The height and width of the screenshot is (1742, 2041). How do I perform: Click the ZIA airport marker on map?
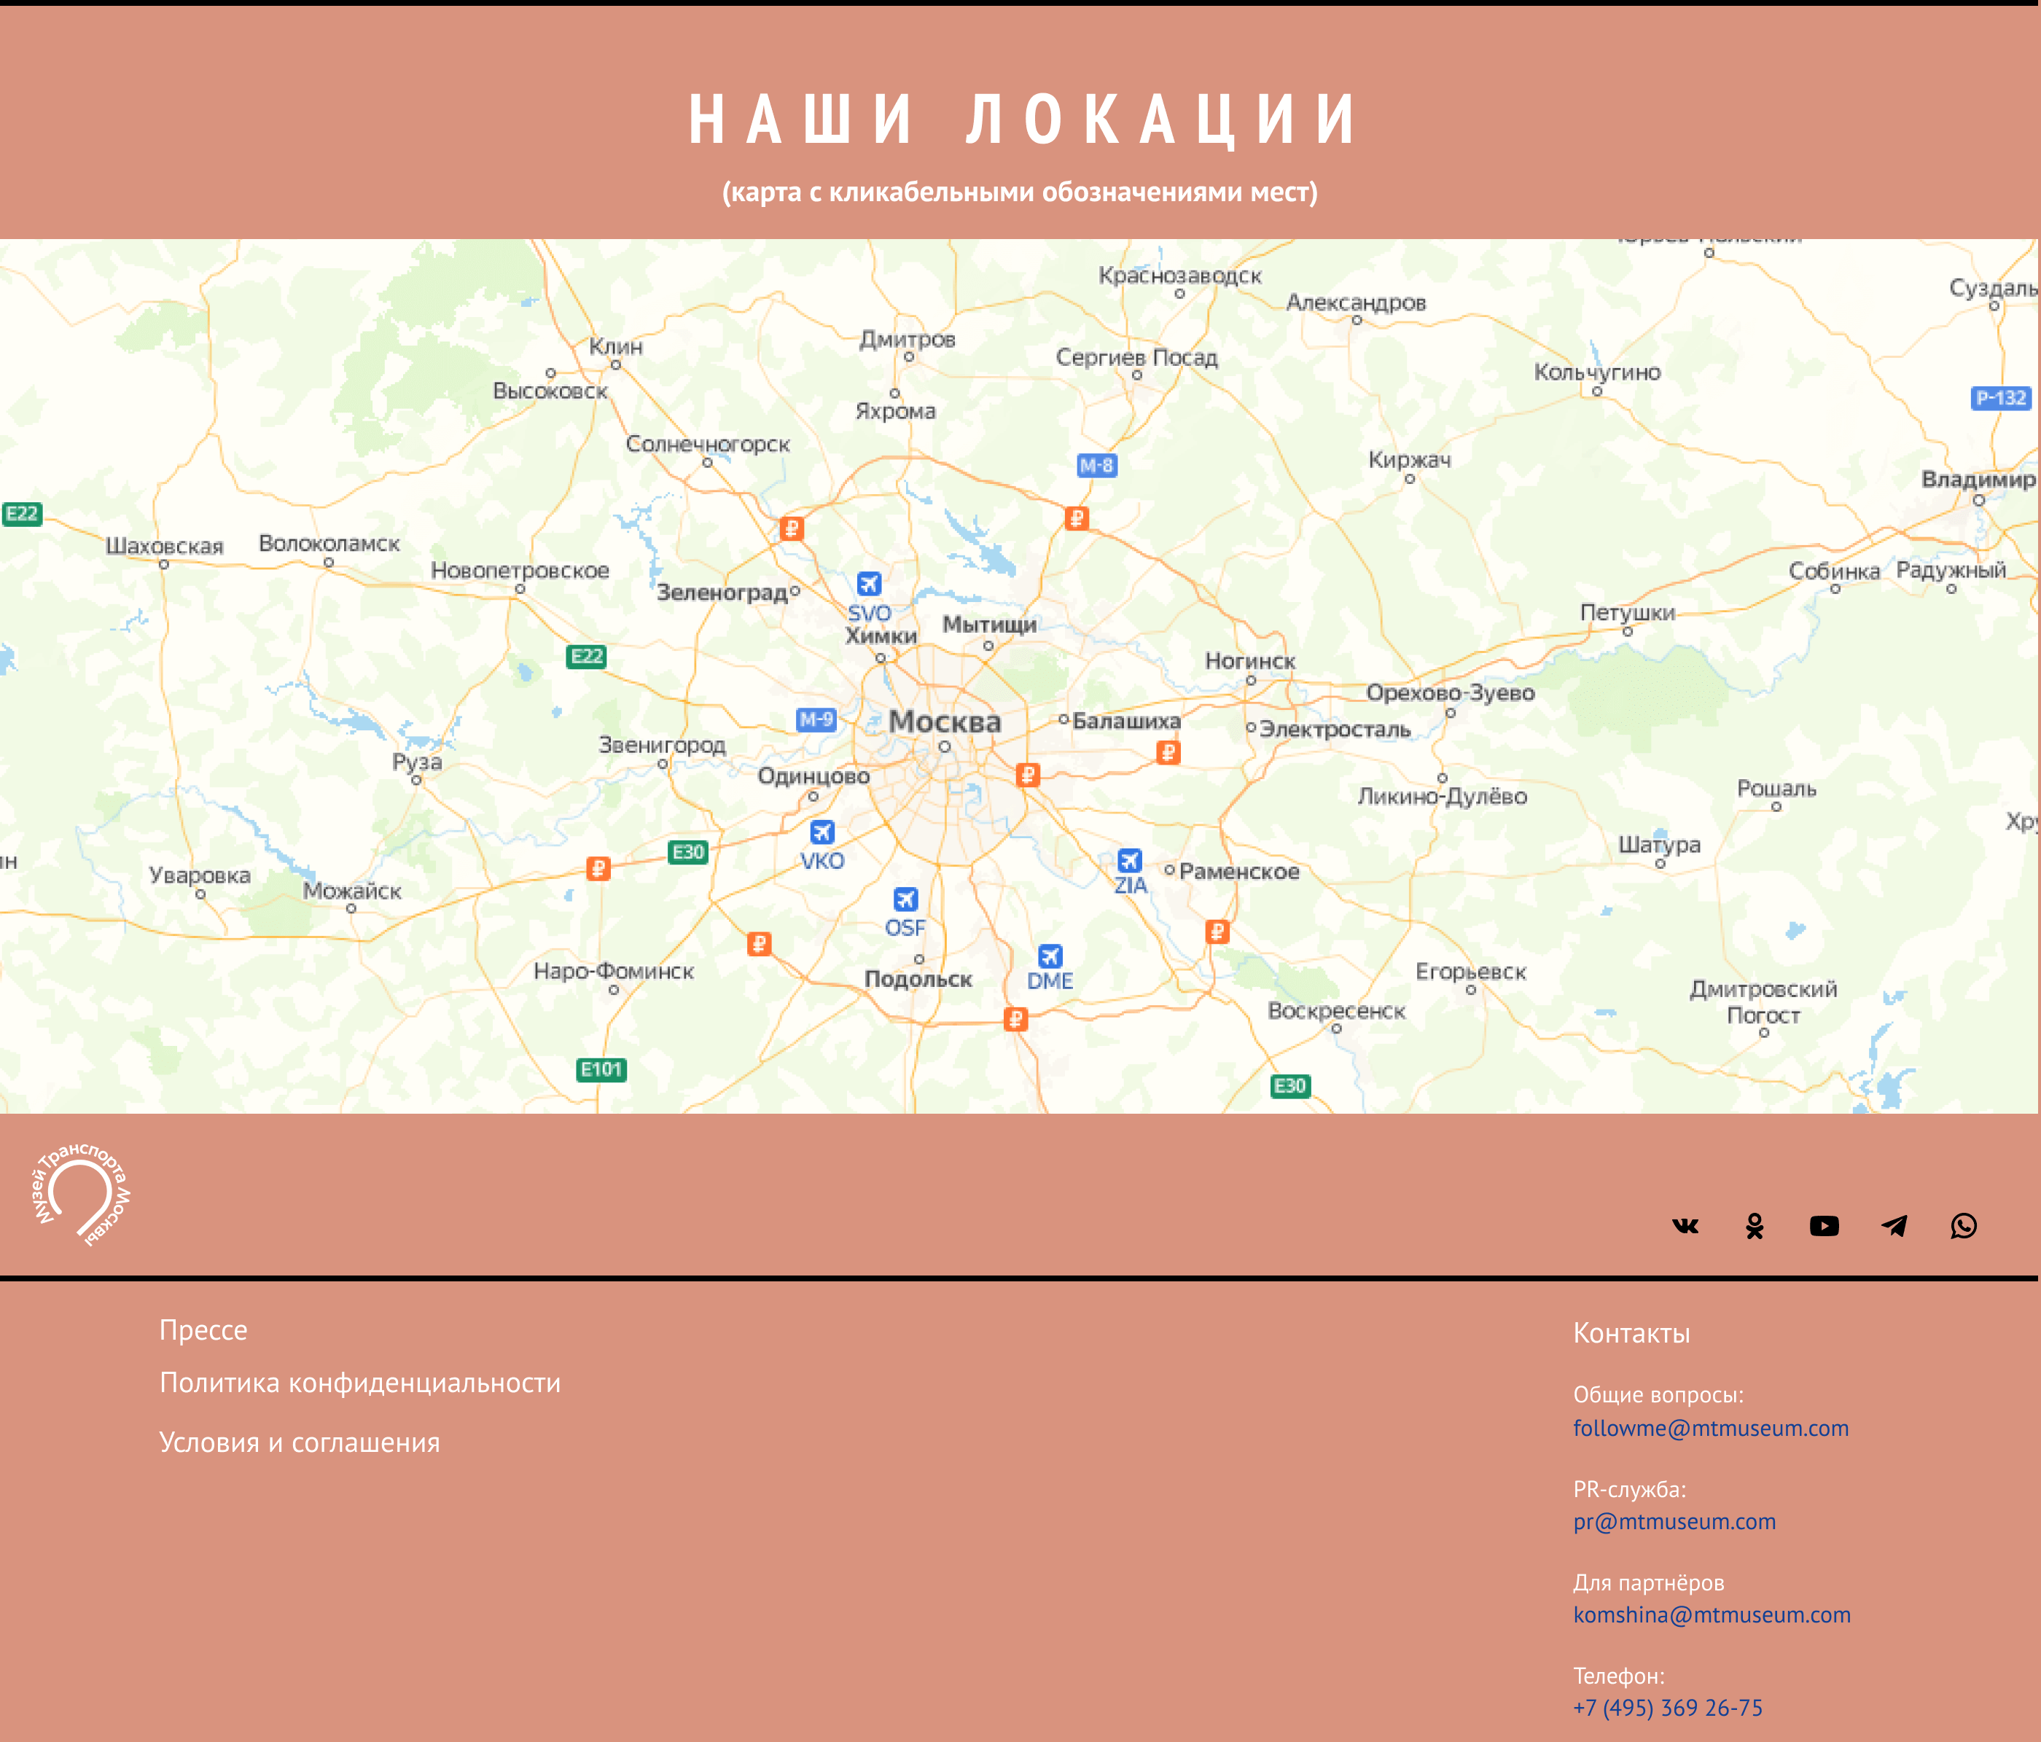click(1130, 861)
